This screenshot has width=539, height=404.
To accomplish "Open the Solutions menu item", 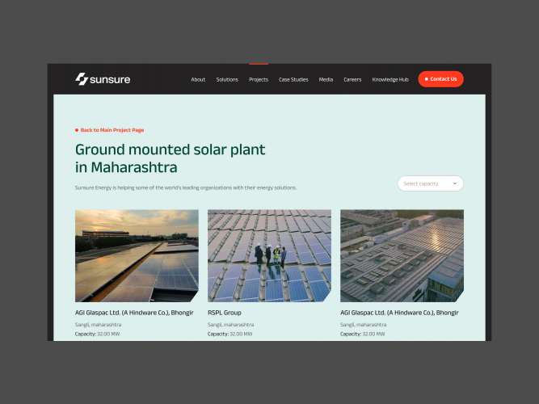I will coord(227,79).
